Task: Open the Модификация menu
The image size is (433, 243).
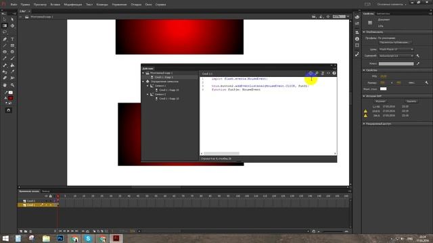Action: 73,5
